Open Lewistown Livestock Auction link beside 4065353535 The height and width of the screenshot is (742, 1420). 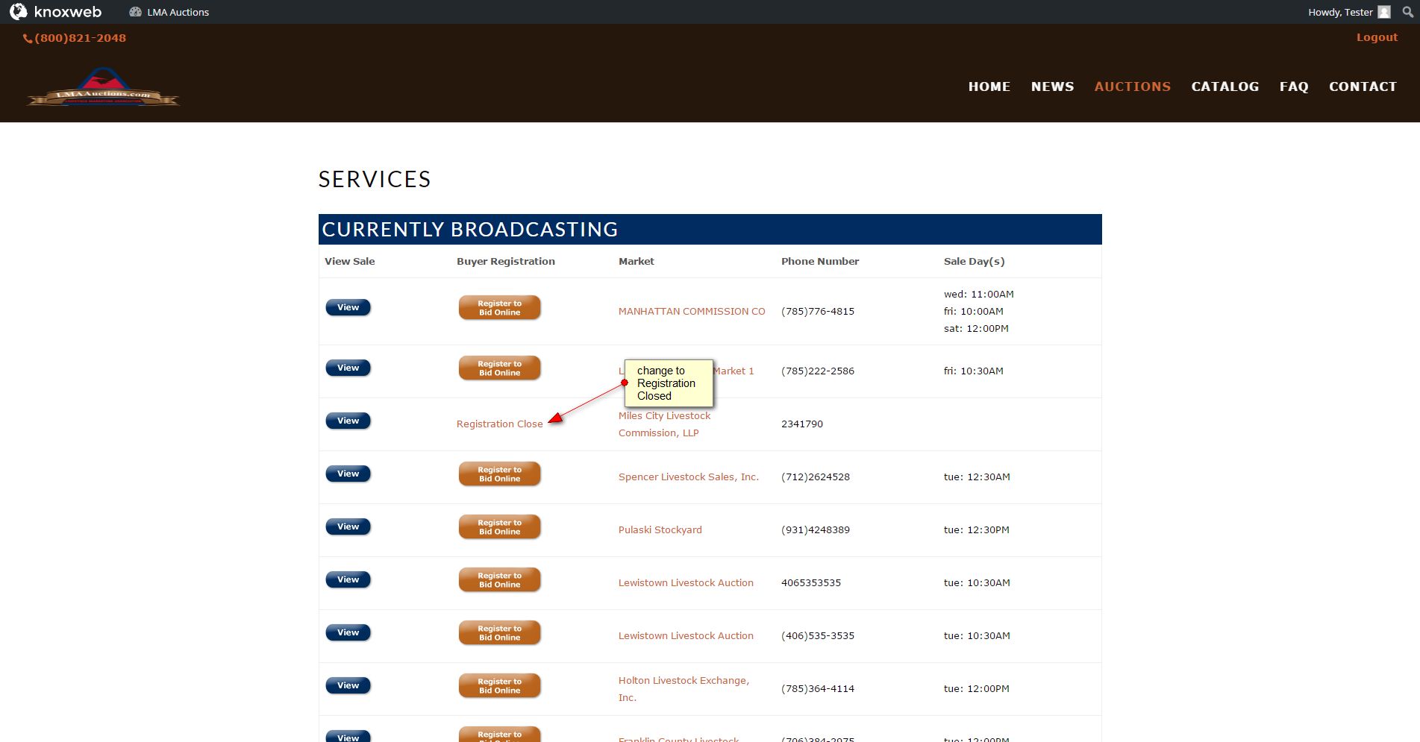(686, 583)
